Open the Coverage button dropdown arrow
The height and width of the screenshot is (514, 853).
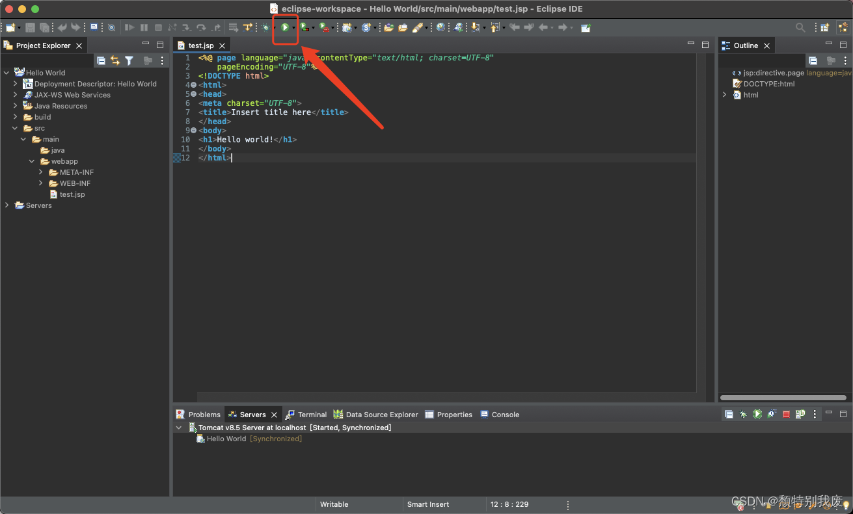coord(313,28)
